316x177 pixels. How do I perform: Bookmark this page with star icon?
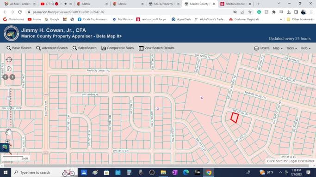tap(250, 12)
